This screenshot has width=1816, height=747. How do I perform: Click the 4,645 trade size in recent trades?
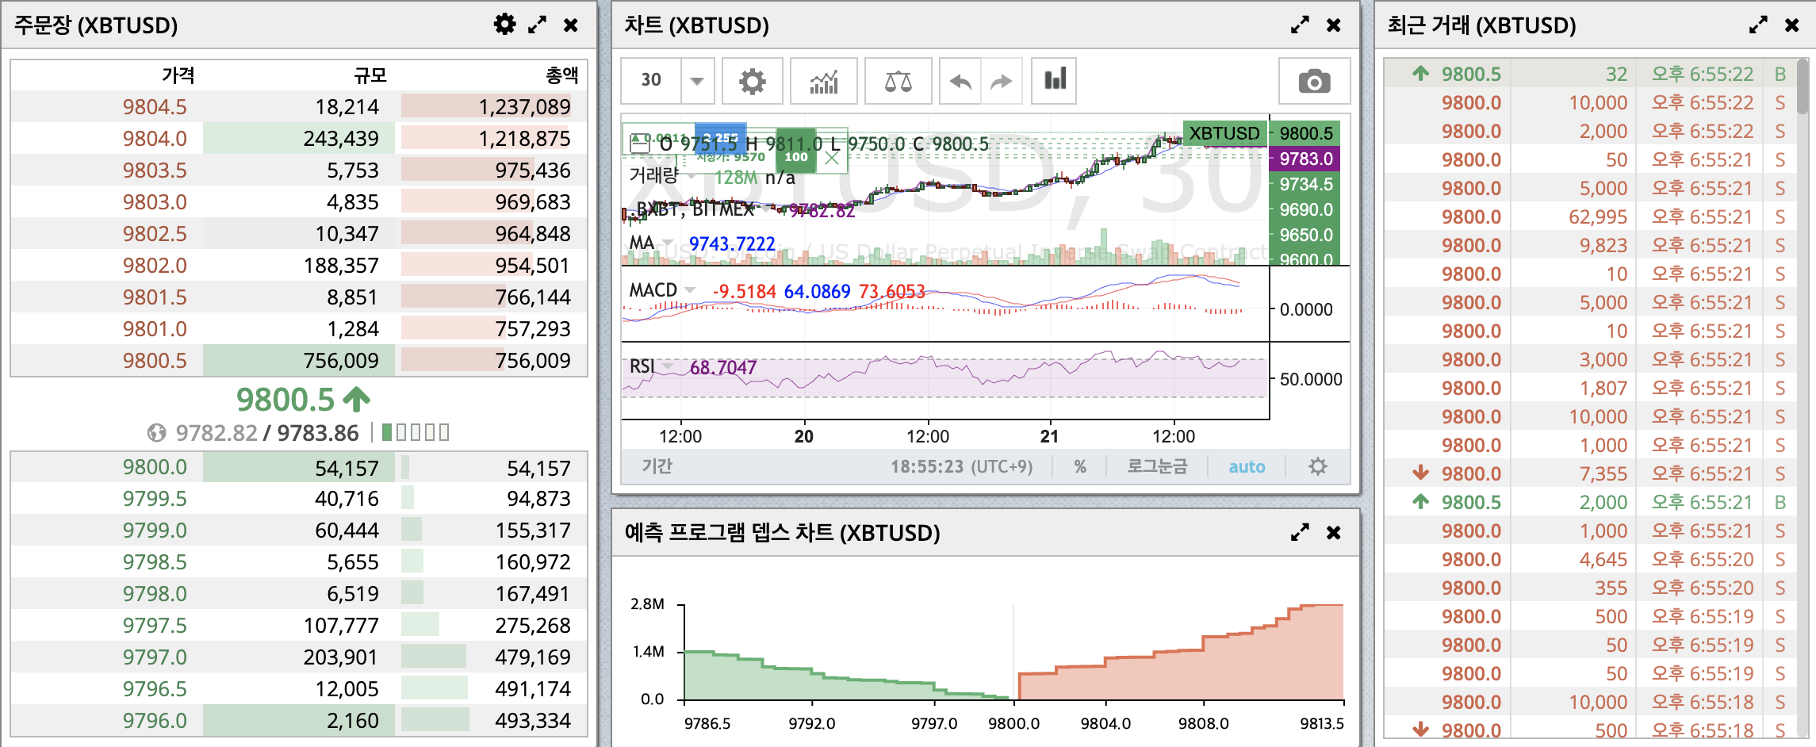1603,559
